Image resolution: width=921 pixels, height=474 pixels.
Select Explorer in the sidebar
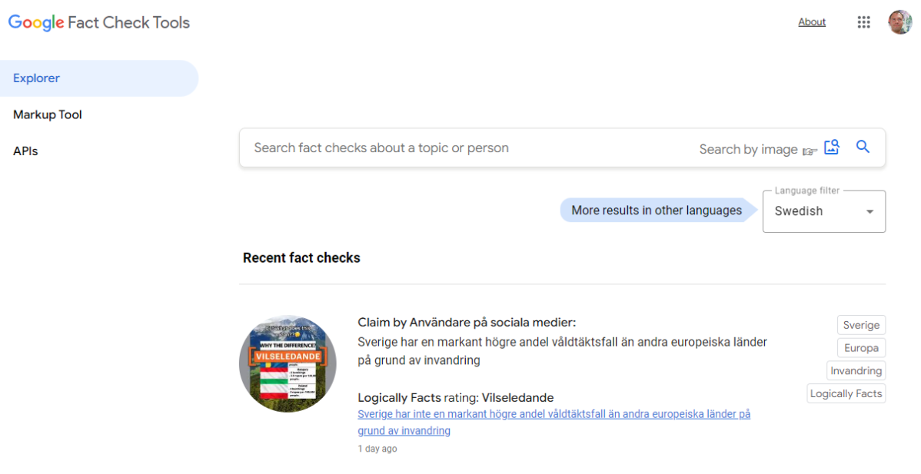point(37,78)
